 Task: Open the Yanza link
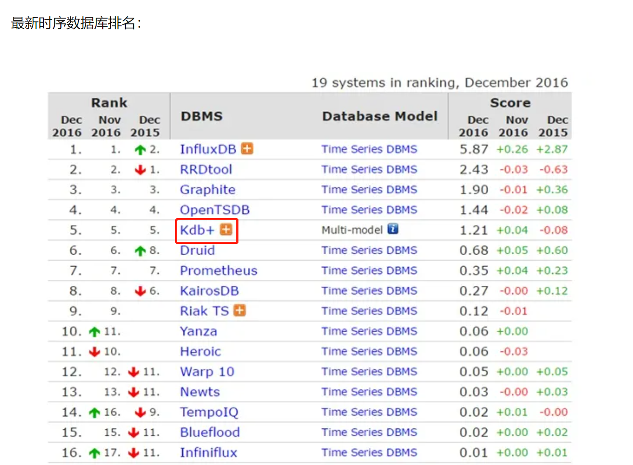tap(199, 331)
